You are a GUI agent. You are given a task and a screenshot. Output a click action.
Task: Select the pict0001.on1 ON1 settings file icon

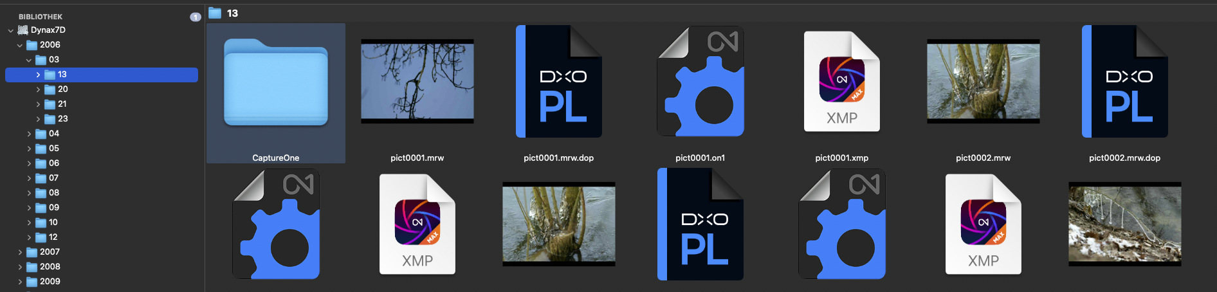[700, 82]
